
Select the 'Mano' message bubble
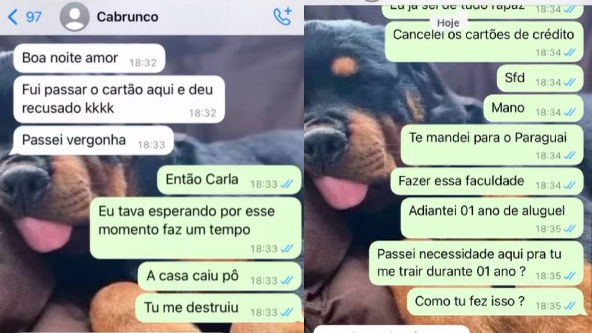[533, 108]
